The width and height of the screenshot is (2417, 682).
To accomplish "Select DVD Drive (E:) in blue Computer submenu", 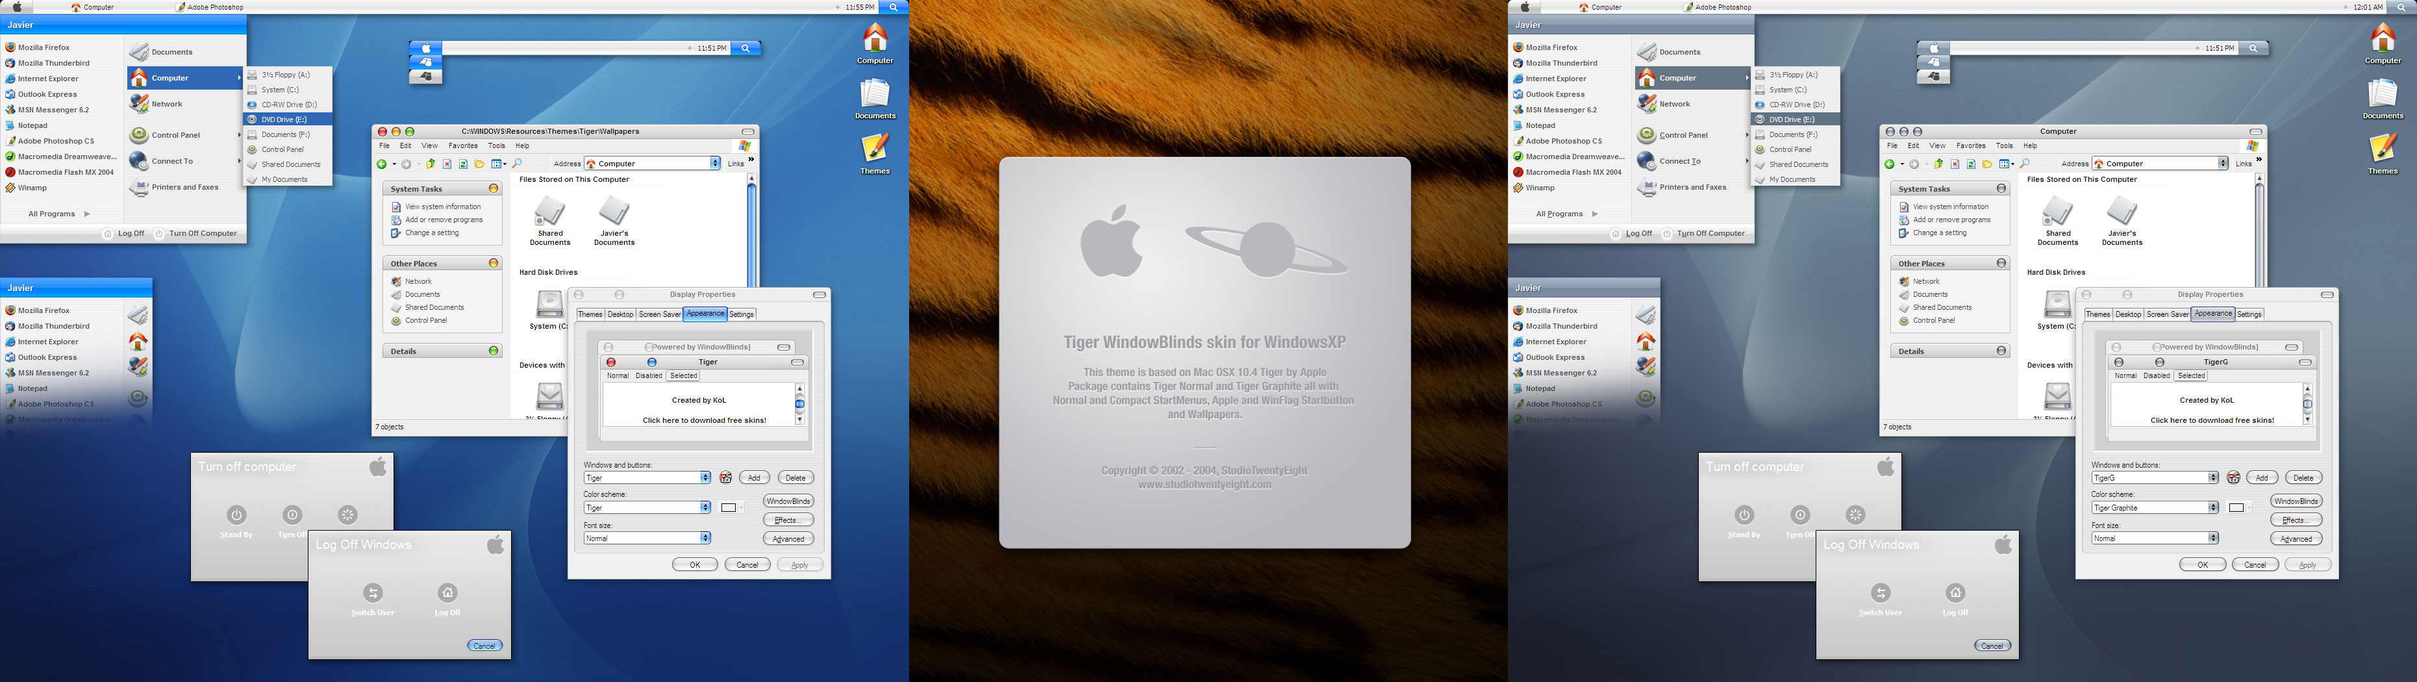I will coord(288,119).
